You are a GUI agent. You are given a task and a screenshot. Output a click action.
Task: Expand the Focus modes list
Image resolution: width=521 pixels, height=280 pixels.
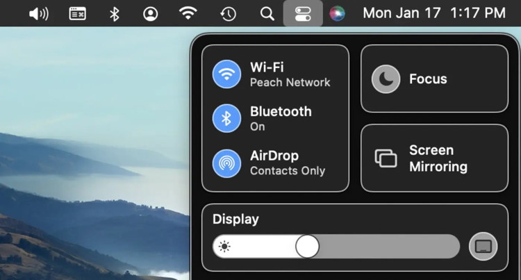[428, 79]
